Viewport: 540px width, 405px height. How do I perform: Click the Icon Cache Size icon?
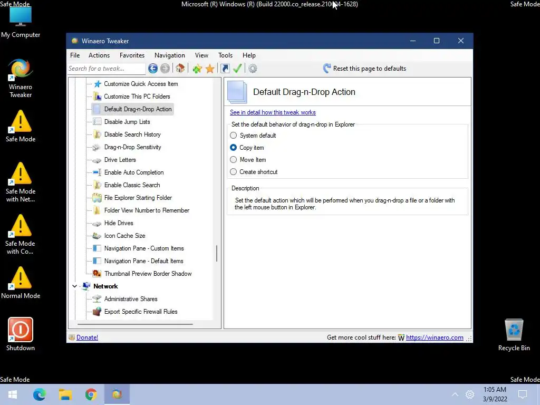pyautogui.click(x=97, y=236)
